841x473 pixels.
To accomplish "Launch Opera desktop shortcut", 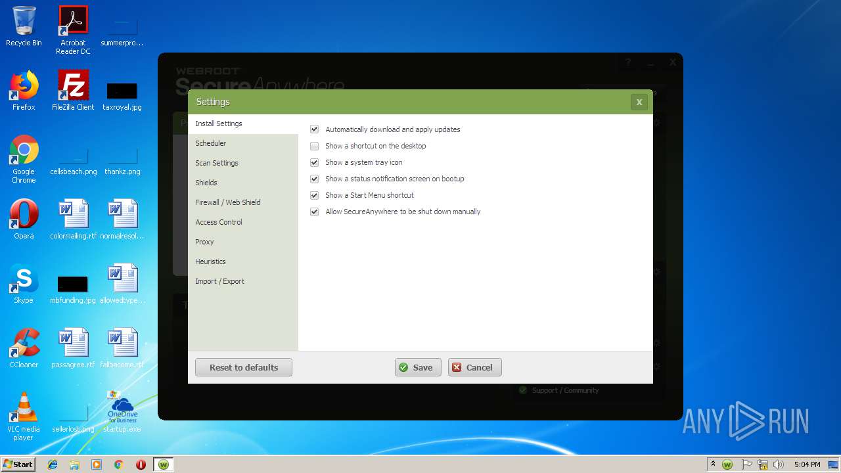I will point(24,219).
